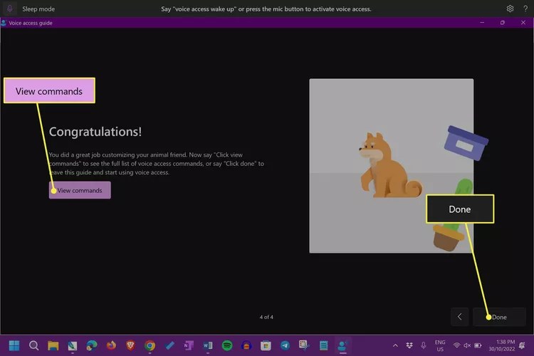Open File Explorer from taskbar
Screen dimensions: 534x356
tap(53, 345)
